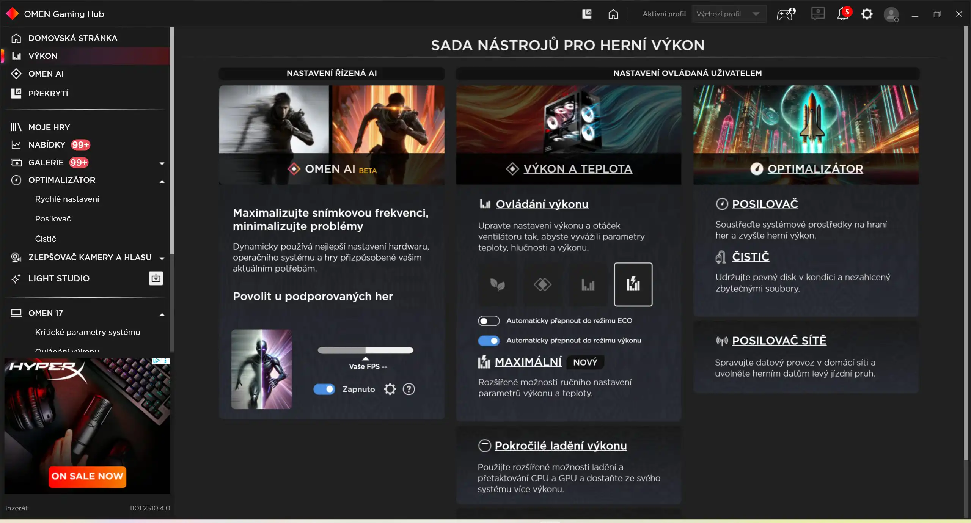Viewport: 971px width, 523px height.
Task: Open the Aktivní profil dropdown
Action: click(x=728, y=14)
